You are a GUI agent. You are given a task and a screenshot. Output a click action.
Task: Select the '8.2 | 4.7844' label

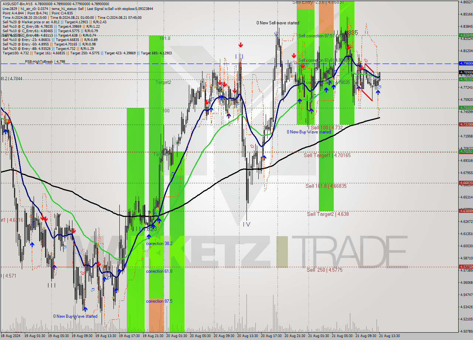coord(12,79)
